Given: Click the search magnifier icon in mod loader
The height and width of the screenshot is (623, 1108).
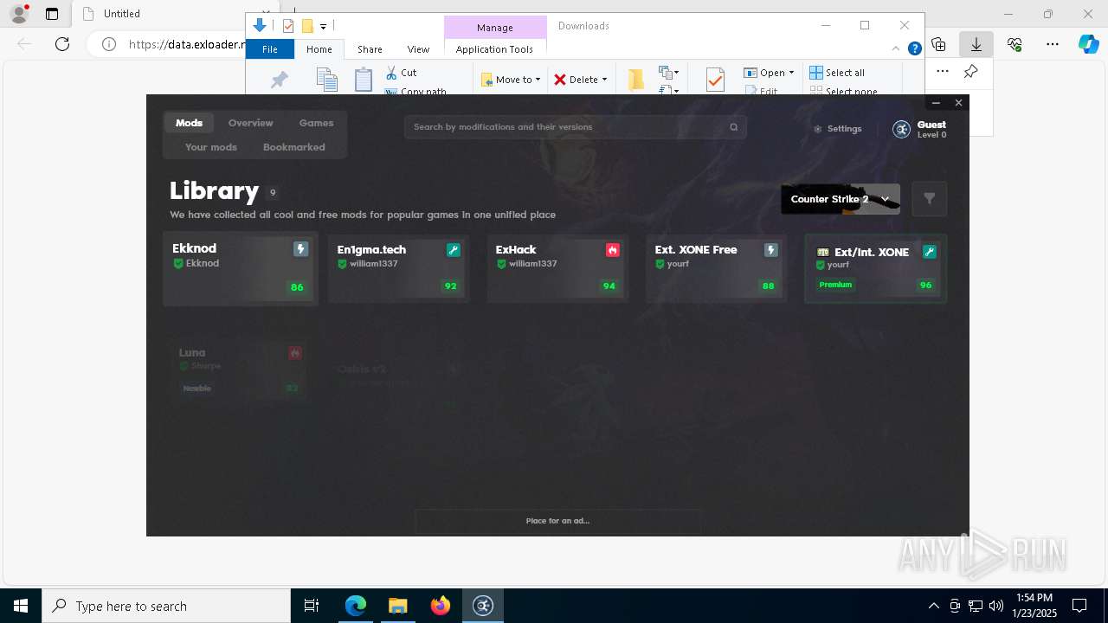Looking at the screenshot, I should click(x=734, y=127).
